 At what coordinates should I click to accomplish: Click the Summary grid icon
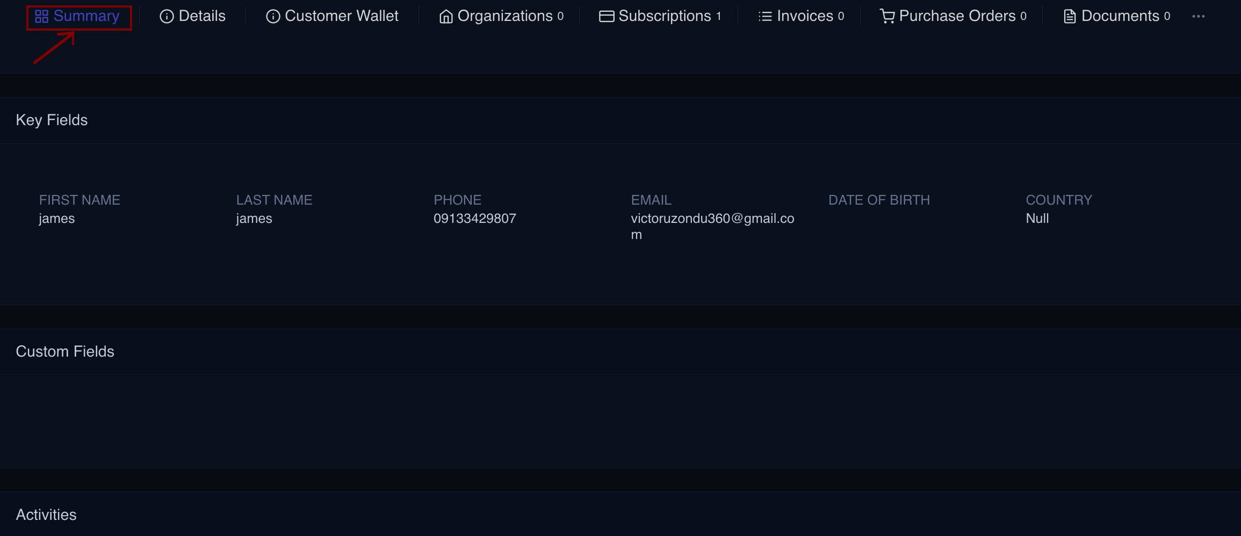tap(41, 17)
